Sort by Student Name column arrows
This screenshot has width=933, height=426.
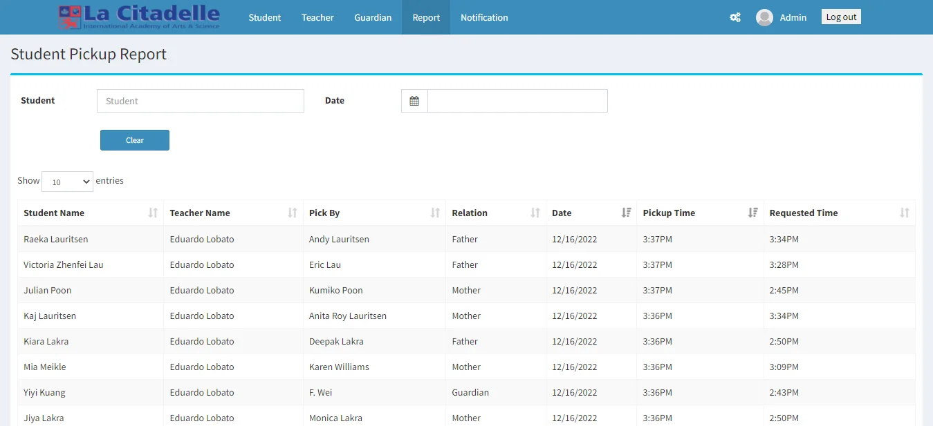[153, 213]
